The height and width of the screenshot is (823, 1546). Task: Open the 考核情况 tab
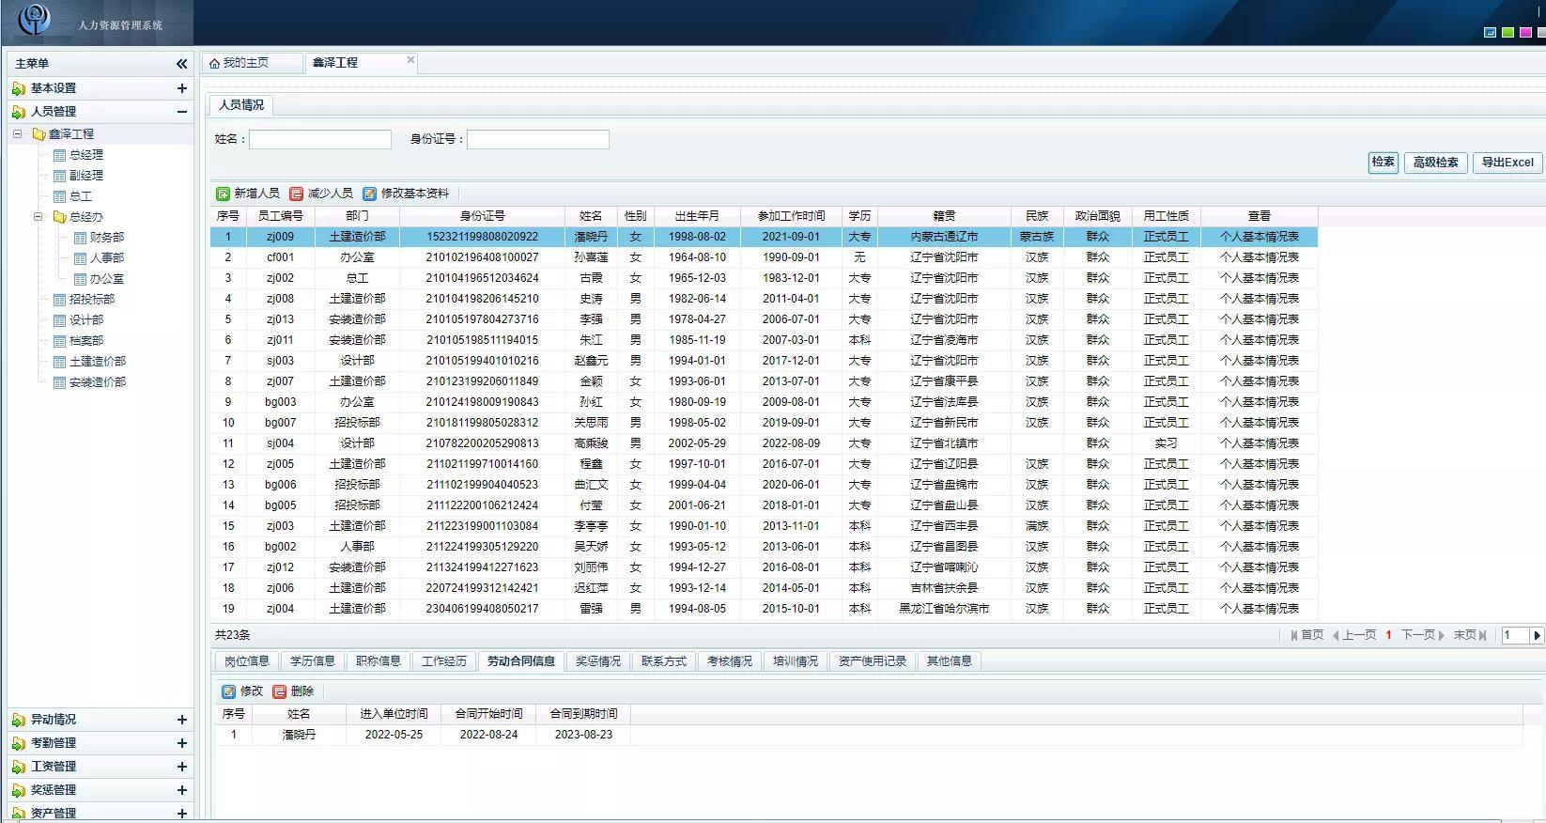tap(729, 661)
